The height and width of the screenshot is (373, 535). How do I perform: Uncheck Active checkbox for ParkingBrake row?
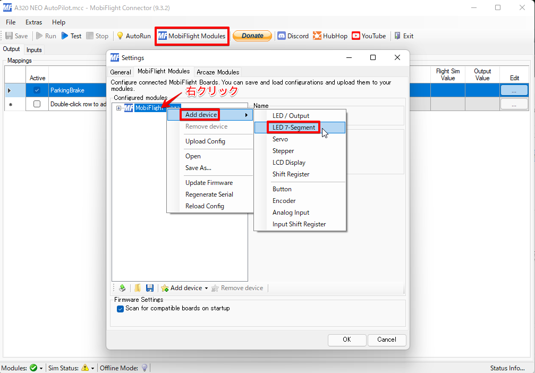tap(37, 90)
